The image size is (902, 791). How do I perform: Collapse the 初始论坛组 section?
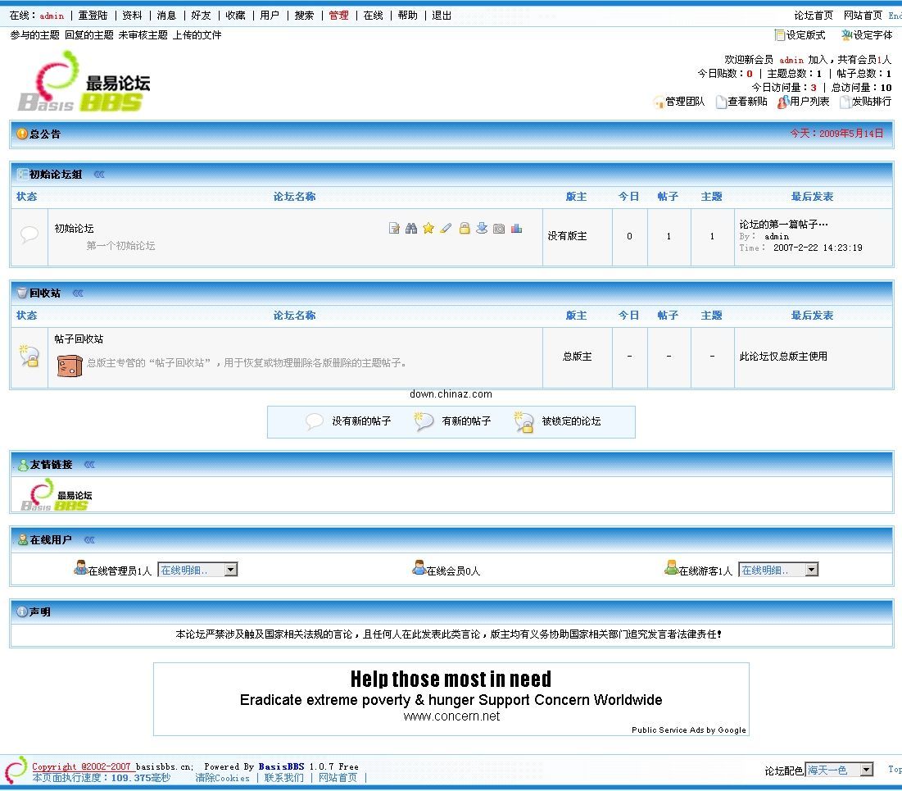(x=99, y=175)
